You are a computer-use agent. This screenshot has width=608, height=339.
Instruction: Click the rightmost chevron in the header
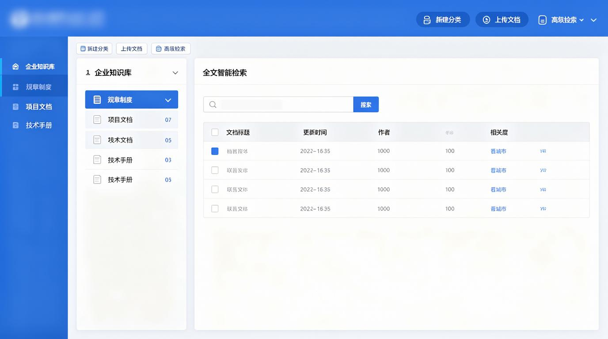coord(594,20)
